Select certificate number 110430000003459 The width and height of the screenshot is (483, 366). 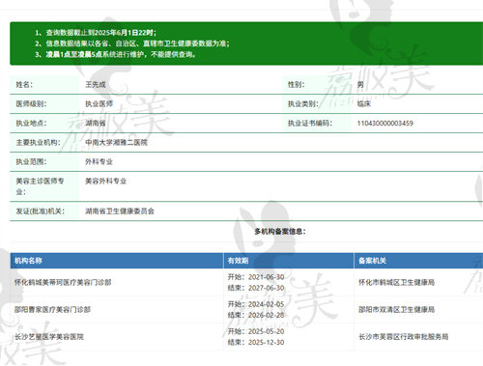tap(385, 123)
